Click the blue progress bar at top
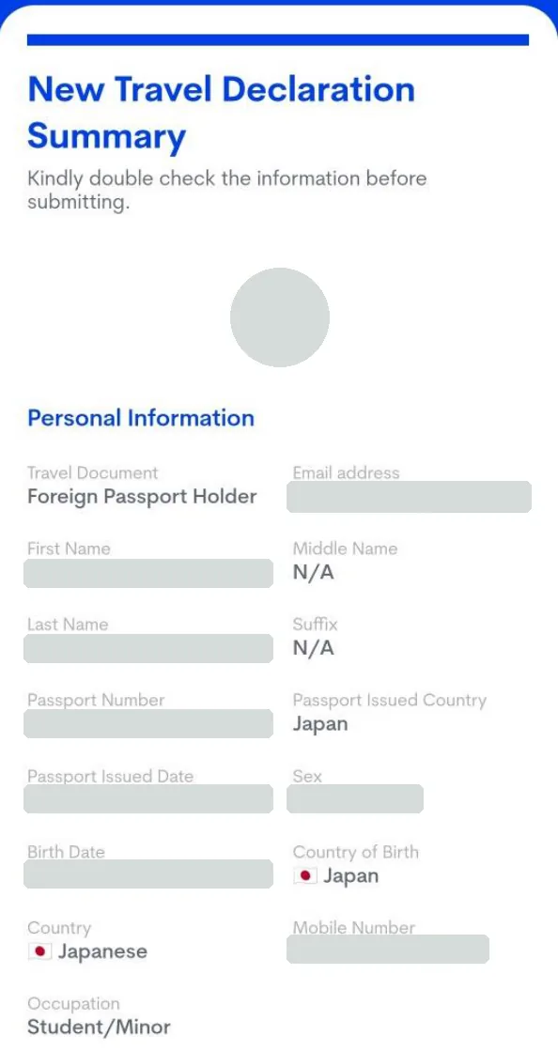 click(x=278, y=39)
